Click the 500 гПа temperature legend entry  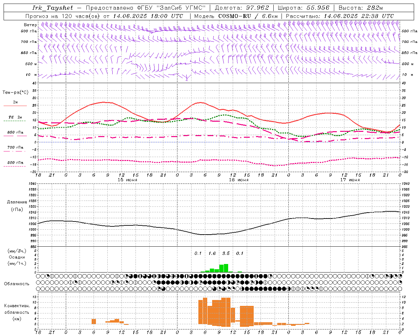15,163
